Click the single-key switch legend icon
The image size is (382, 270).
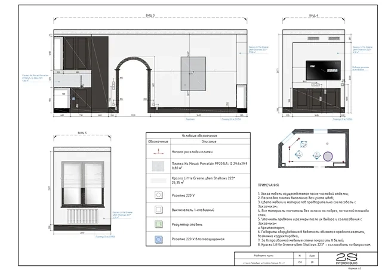tap(158, 210)
